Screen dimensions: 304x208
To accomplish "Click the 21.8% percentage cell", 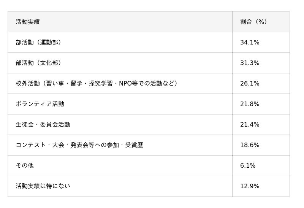I will pos(250,104).
